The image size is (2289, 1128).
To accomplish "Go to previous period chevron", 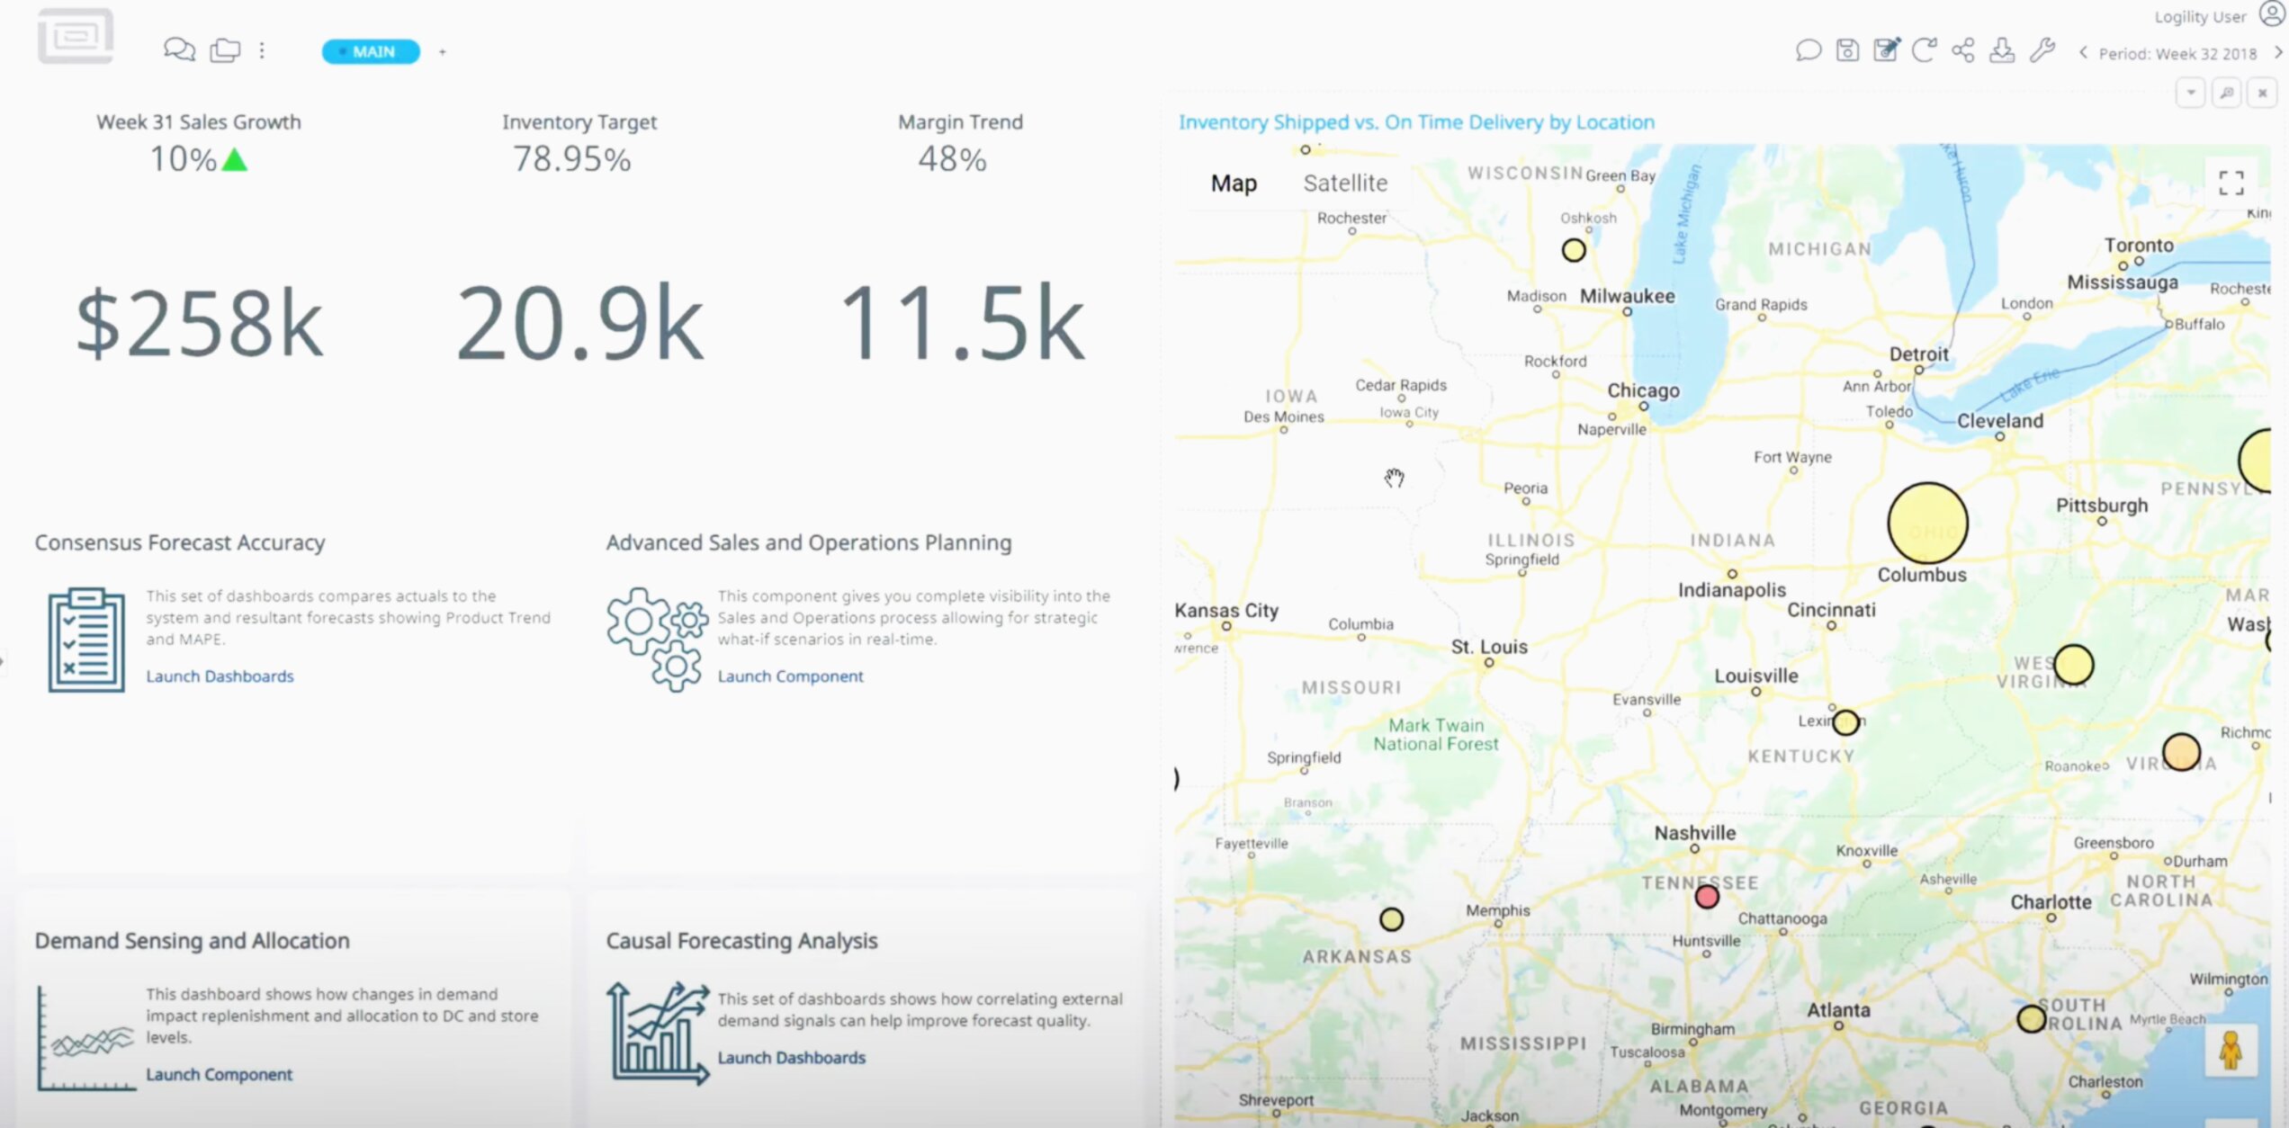I will point(2083,53).
